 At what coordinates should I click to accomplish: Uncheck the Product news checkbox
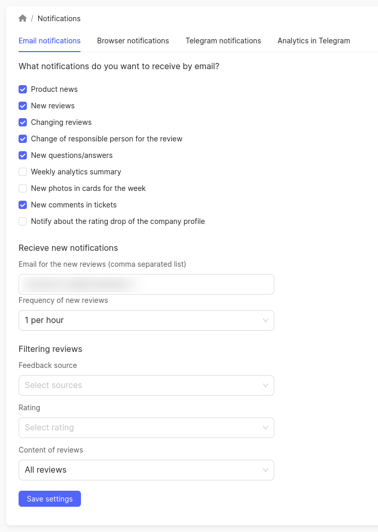click(x=23, y=89)
